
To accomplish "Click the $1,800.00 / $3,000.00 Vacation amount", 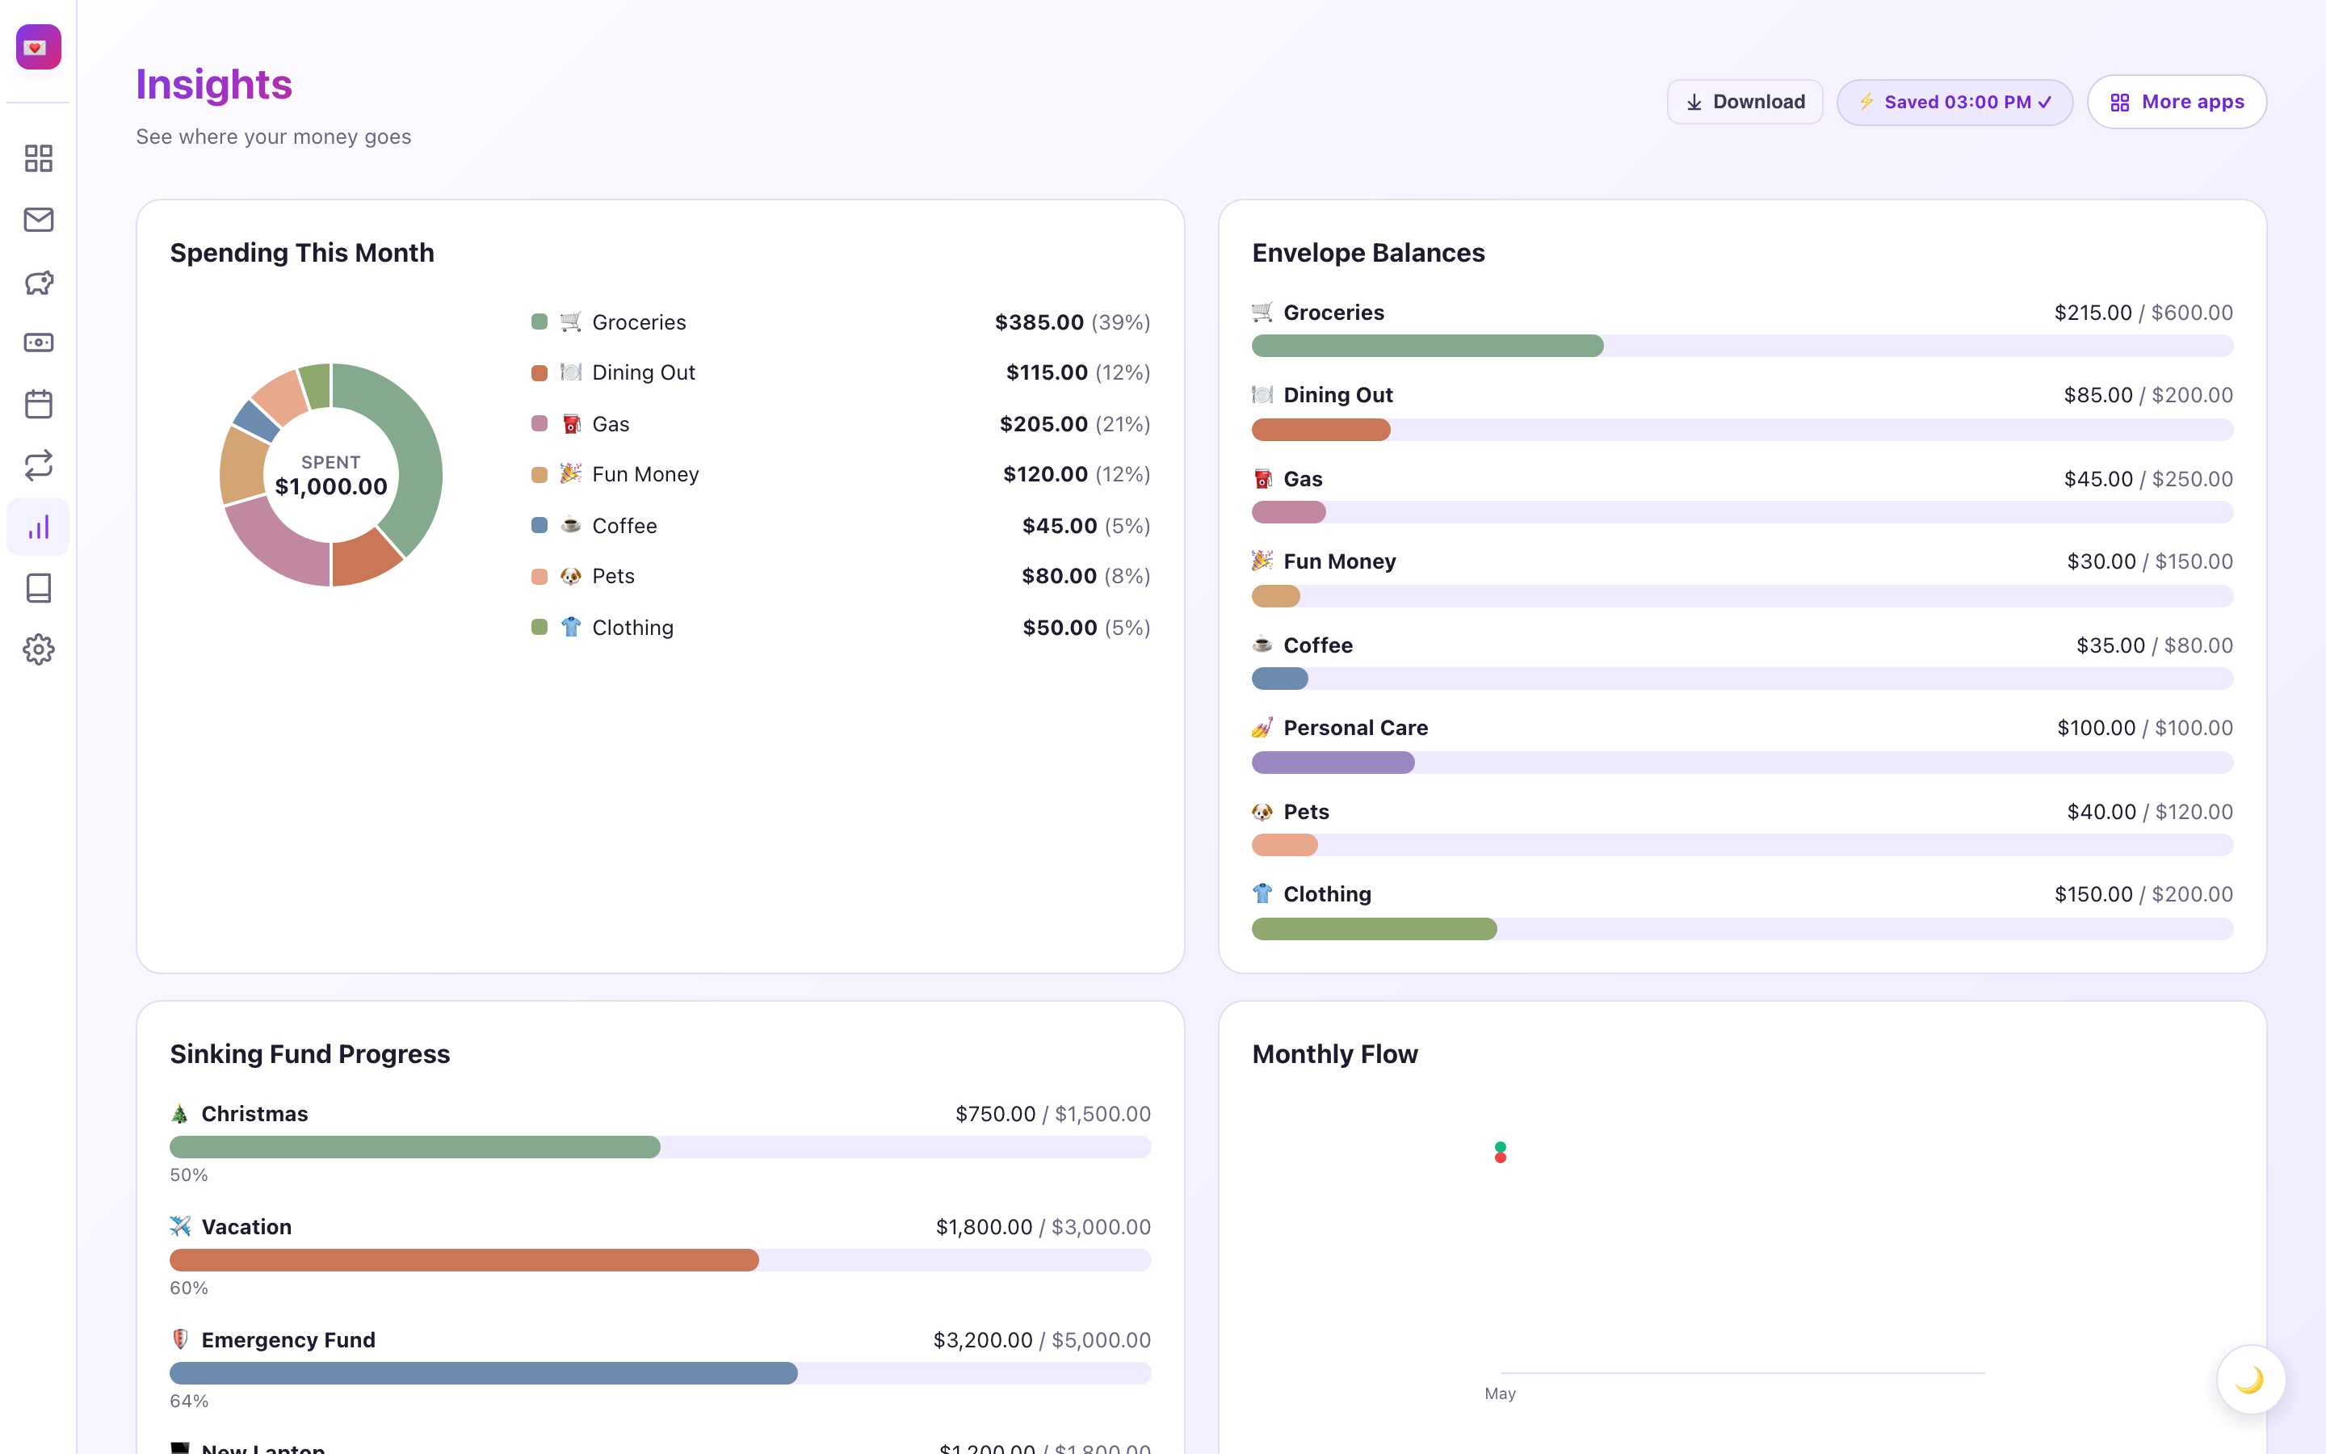I will [x=1043, y=1227].
